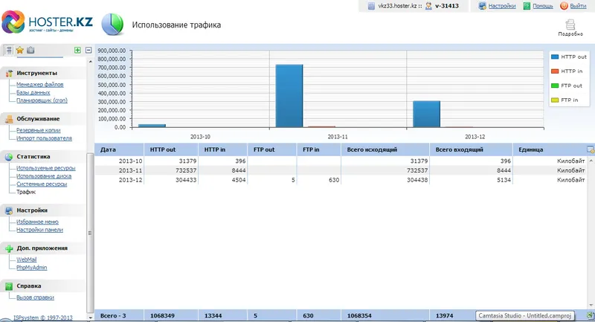Sort table by HTTP in column
Screen dimensions: 595x322
click(x=222, y=149)
